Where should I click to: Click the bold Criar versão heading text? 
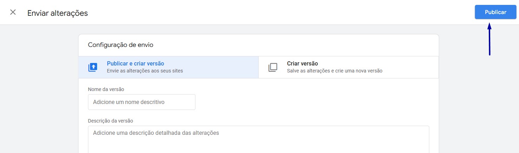302,63
